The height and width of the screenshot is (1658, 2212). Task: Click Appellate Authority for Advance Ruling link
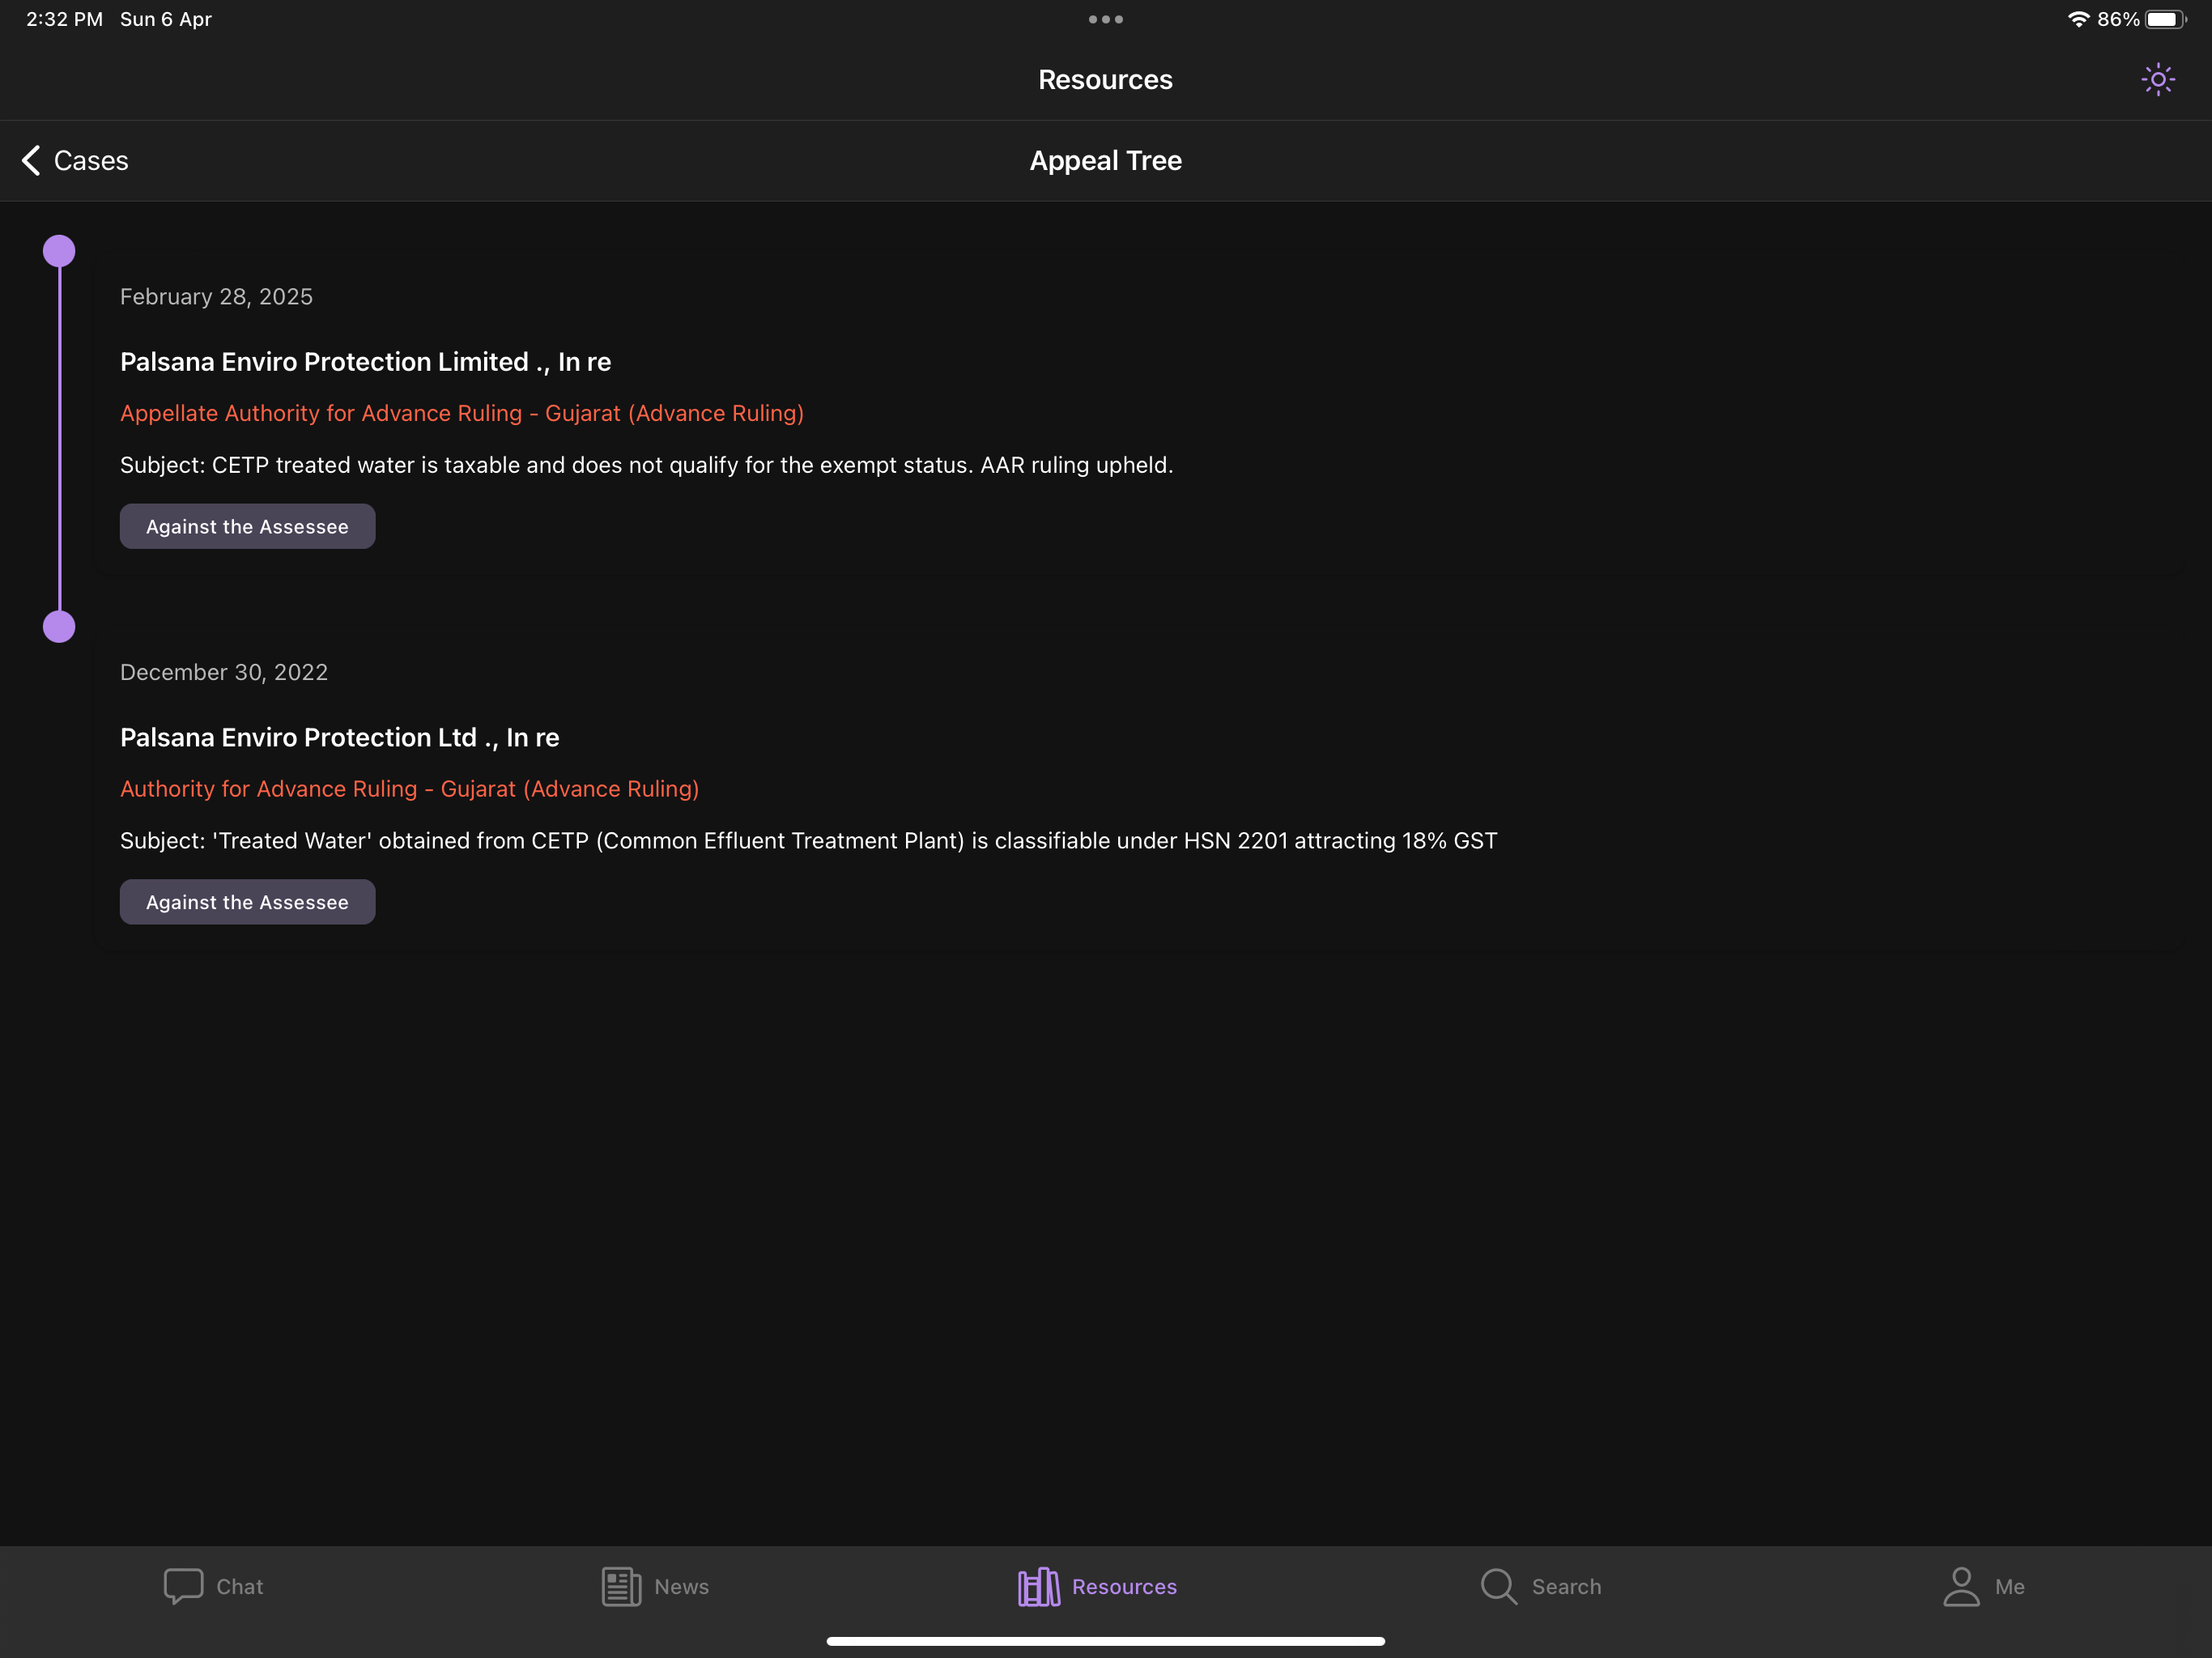462,413
